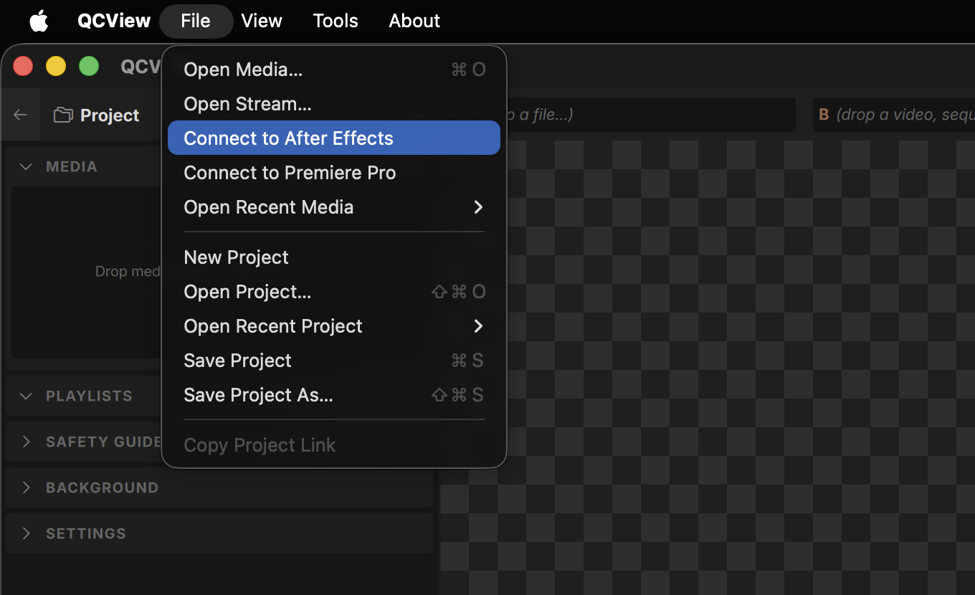Open the About menu
Image resolution: width=975 pixels, height=595 pixels.
coord(414,21)
